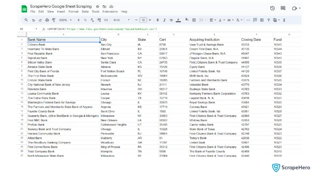Image resolution: width=318 pixels, height=176 pixels.
Task: Open the text rotation dropdown
Action: [x=239, y=20]
